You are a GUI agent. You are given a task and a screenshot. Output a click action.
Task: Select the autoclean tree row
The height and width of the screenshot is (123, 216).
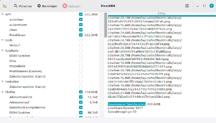coord(50,20)
